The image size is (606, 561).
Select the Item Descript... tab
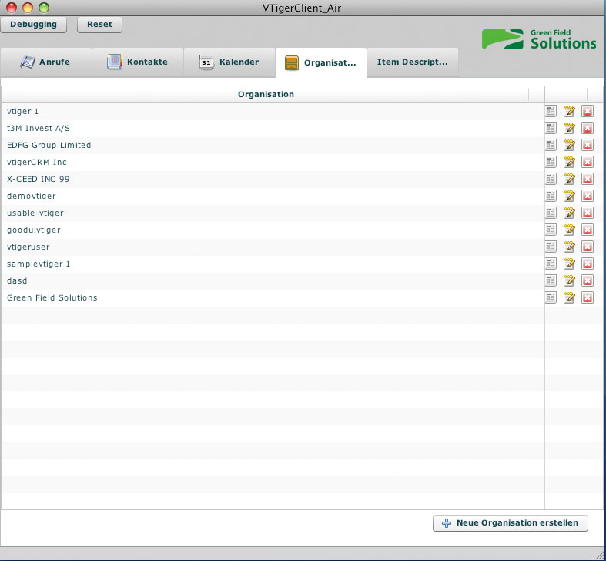[x=412, y=62]
